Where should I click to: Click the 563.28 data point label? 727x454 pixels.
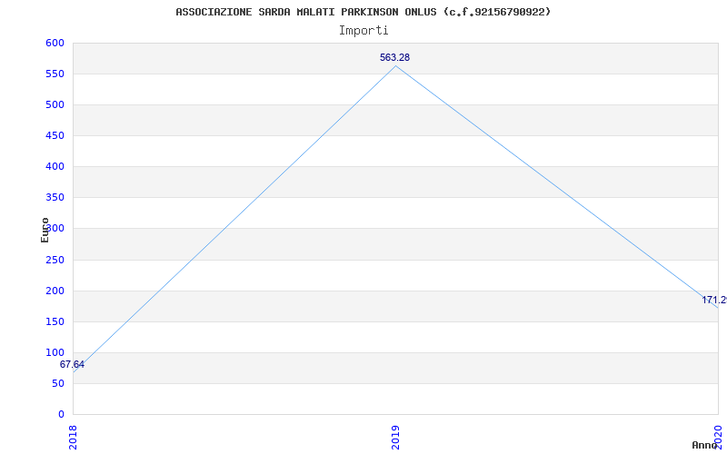tap(394, 58)
